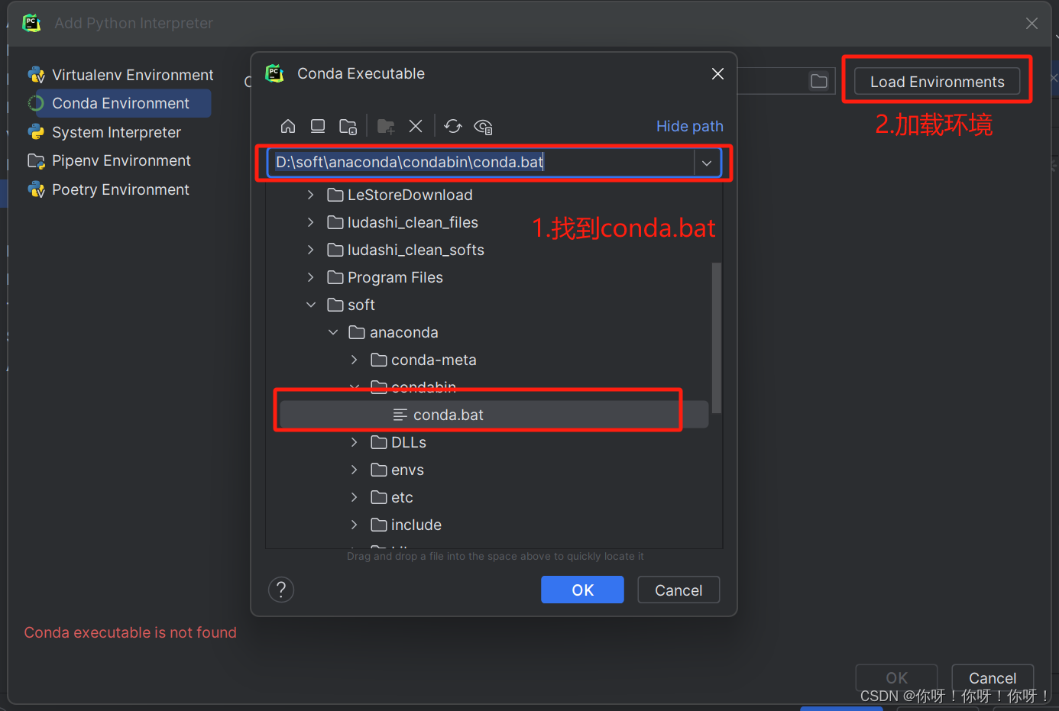This screenshot has height=711, width=1059.
Task: Click Cancel in Add Python Interpreter window
Action: tap(993, 677)
